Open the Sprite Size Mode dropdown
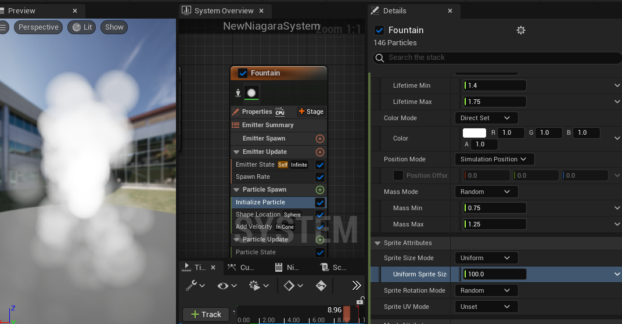Viewport: 622px width, 324px height. click(486, 258)
